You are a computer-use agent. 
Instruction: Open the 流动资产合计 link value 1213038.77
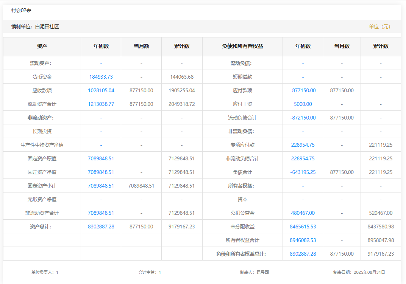[101, 104]
